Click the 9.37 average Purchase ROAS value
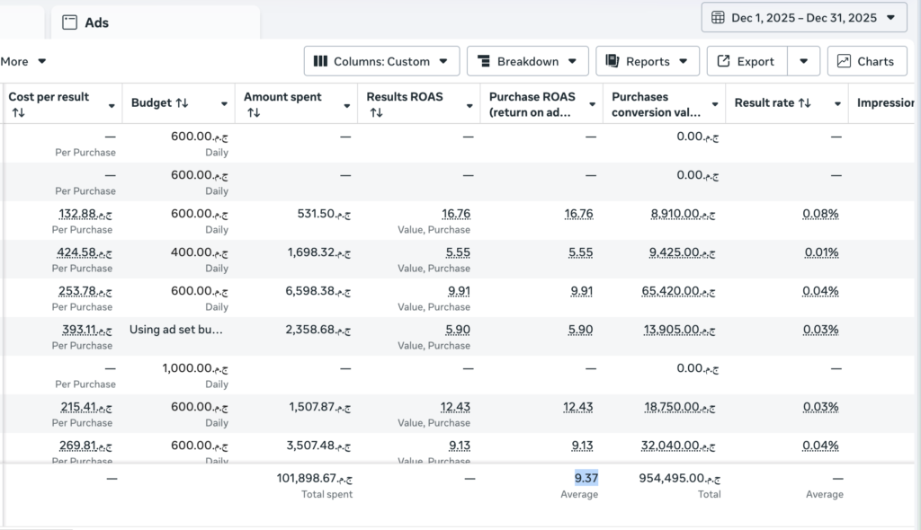This screenshot has height=530, width=921. 586,479
